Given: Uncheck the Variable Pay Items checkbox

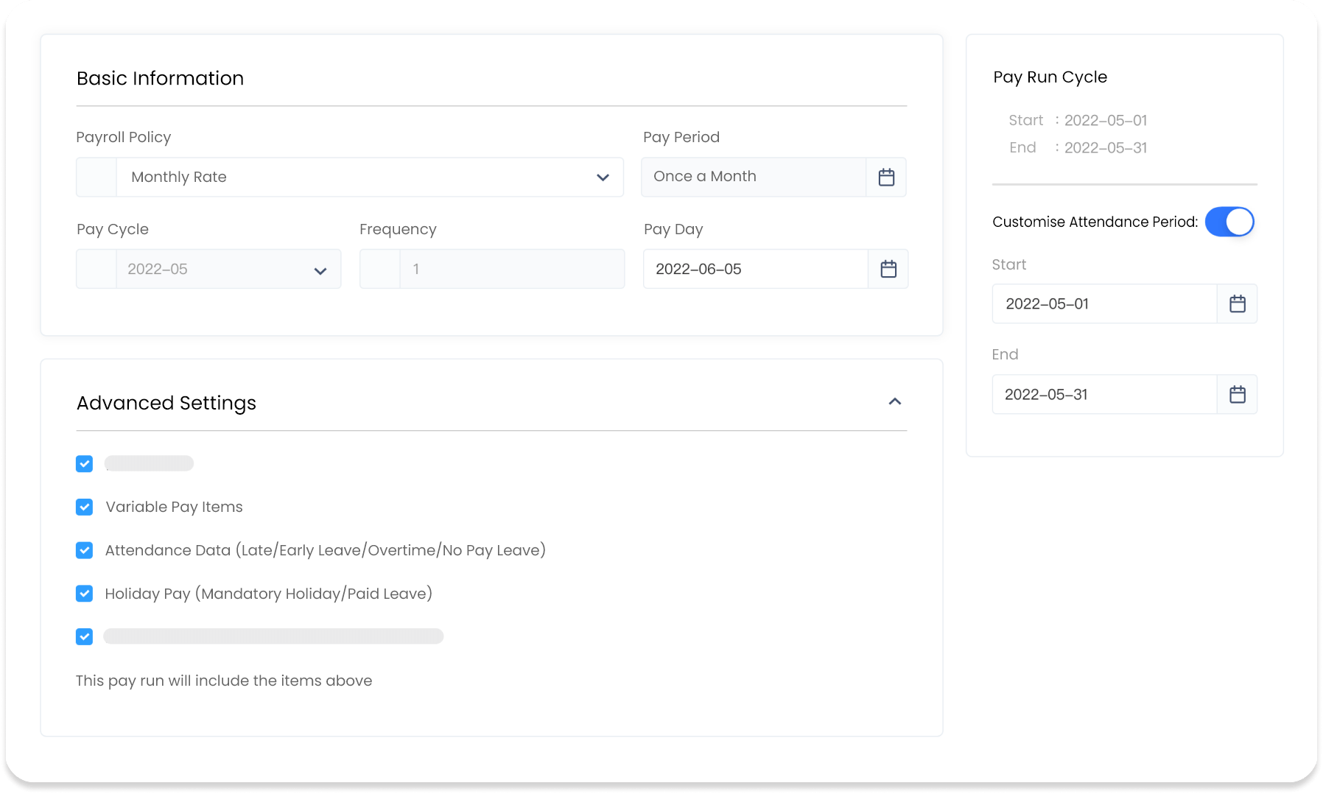Looking at the screenshot, I should pos(85,507).
